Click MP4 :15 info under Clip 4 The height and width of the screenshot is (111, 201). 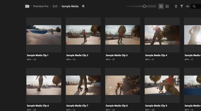149,59
